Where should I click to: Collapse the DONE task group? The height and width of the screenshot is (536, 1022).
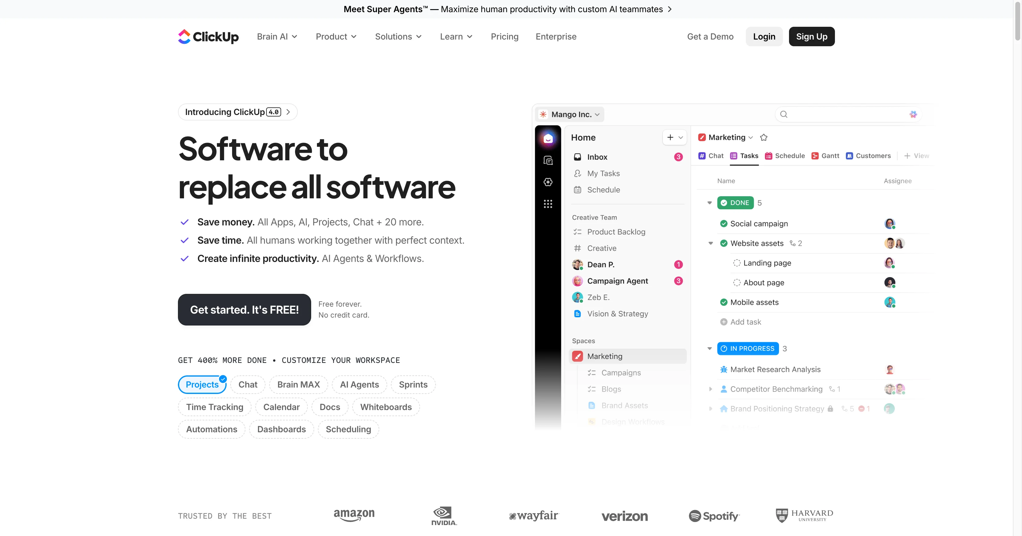point(709,203)
